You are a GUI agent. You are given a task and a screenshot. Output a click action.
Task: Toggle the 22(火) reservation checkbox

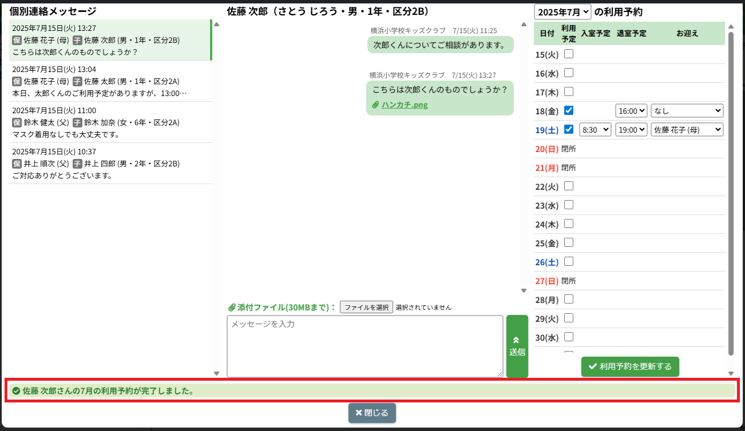[x=569, y=186]
